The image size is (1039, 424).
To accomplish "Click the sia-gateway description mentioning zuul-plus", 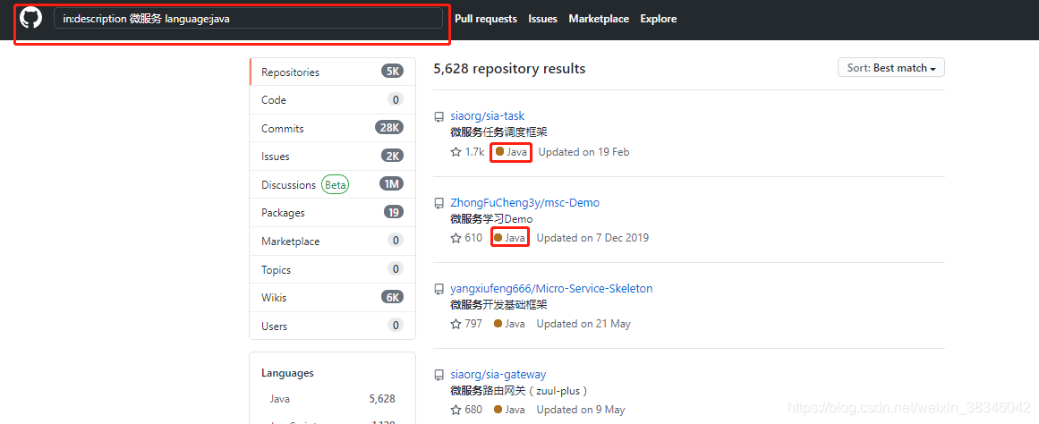I will click(519, 391).
